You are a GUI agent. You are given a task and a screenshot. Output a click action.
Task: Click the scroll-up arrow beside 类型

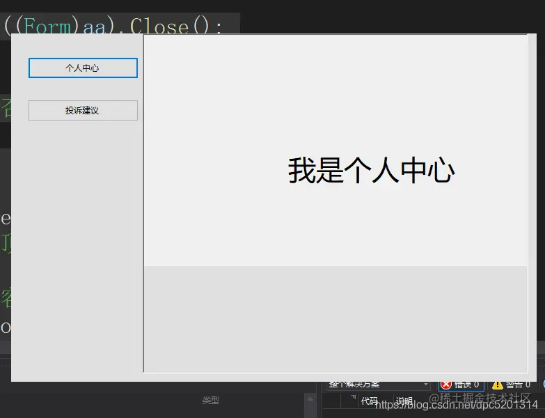click(x=310, y=399)
